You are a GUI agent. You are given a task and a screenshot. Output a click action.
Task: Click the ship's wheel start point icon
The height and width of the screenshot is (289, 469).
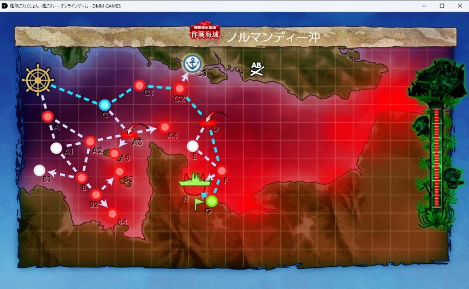(38, 80)
